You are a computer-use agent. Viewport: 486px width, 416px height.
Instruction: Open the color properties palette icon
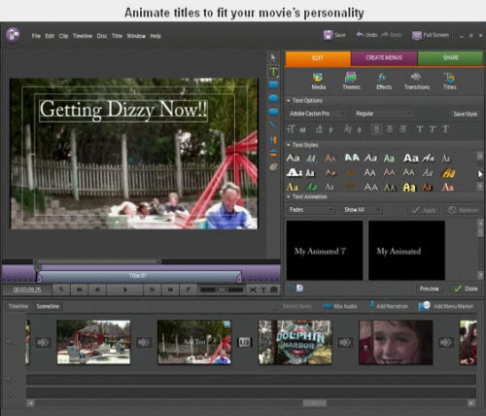pyautogui.click(x=273, y=167)
